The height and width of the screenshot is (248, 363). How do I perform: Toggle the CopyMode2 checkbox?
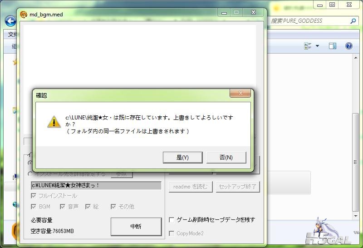[x=172, y=233]
